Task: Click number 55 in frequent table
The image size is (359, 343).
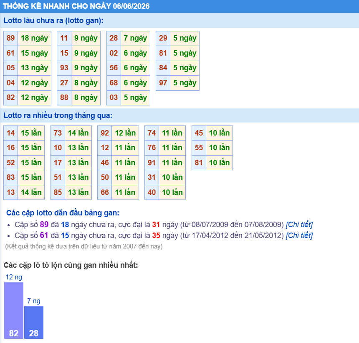Action: click(199, 148)
